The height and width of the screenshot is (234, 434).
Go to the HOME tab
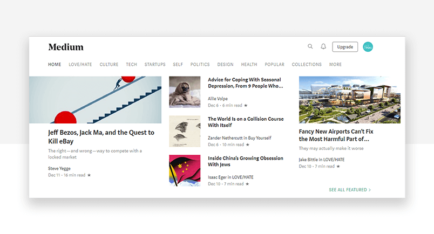(55, 65)
